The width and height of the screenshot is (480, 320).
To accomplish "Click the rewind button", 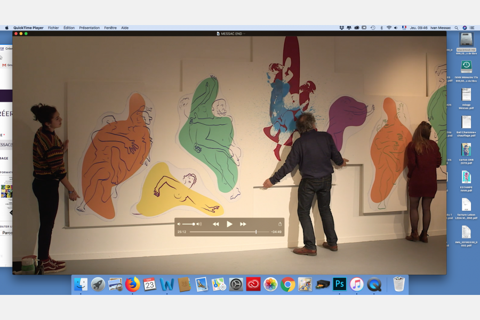I will tap(216, 224).
